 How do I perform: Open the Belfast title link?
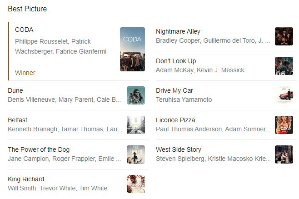point(17,120)
